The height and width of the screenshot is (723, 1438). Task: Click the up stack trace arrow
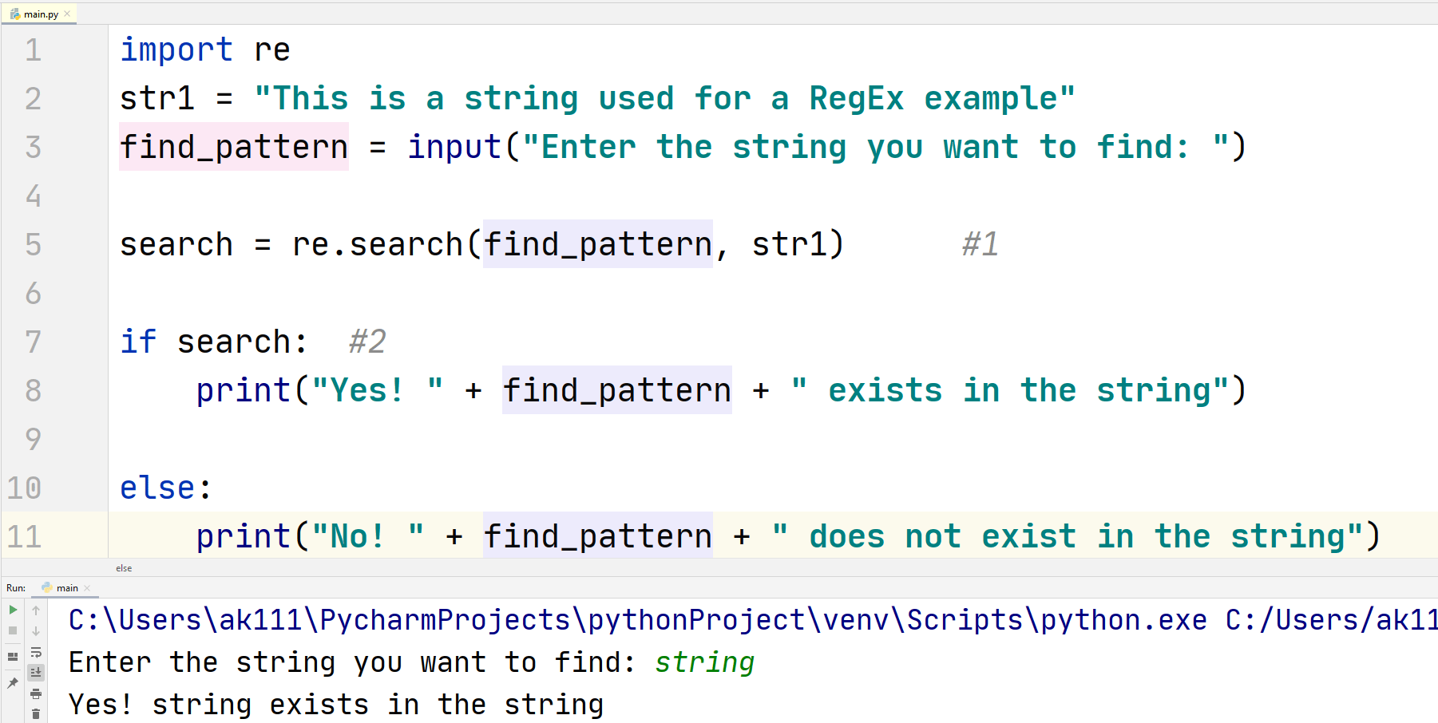point(36,610)
